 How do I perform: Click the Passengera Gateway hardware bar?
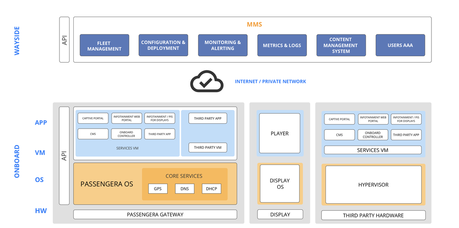155,214
